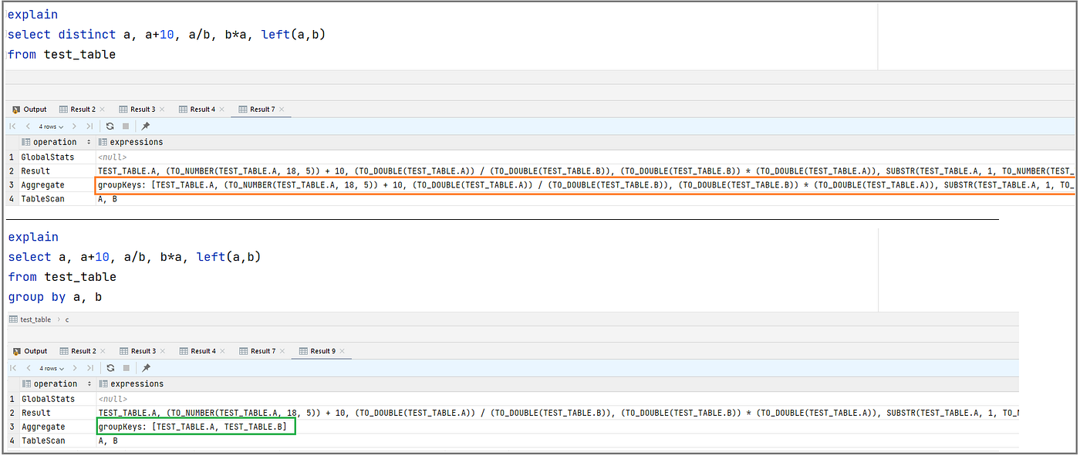Go to first page in distinct query's results
This screenshot has width=1080, height=456.
(13, 126)
